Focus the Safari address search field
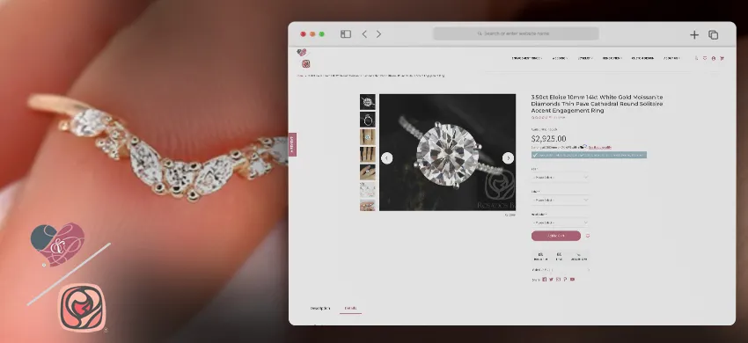The width and height of the screenshot is (748, 343). click(516, 33)
